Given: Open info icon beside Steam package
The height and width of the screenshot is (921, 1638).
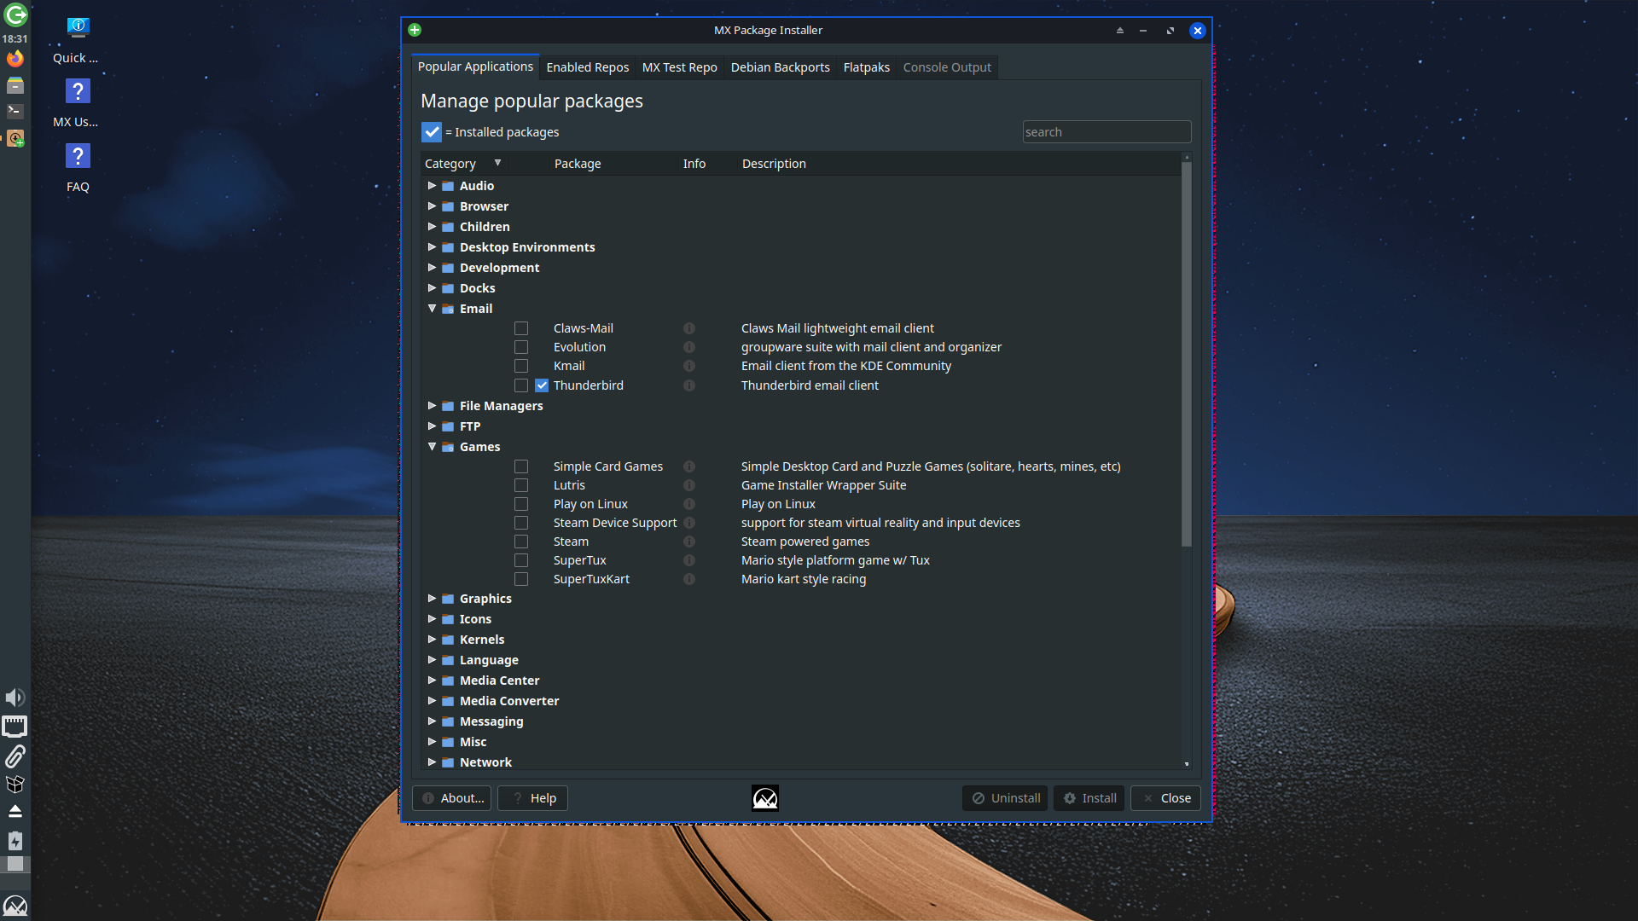Looking at the screenshot, I should pos(689,542).
